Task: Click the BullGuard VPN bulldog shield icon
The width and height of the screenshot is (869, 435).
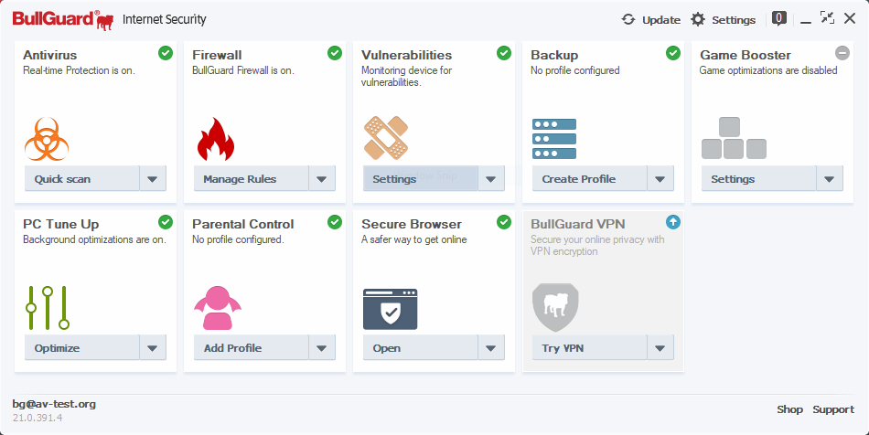Action: pyautogui.click(x=555, y=307)
